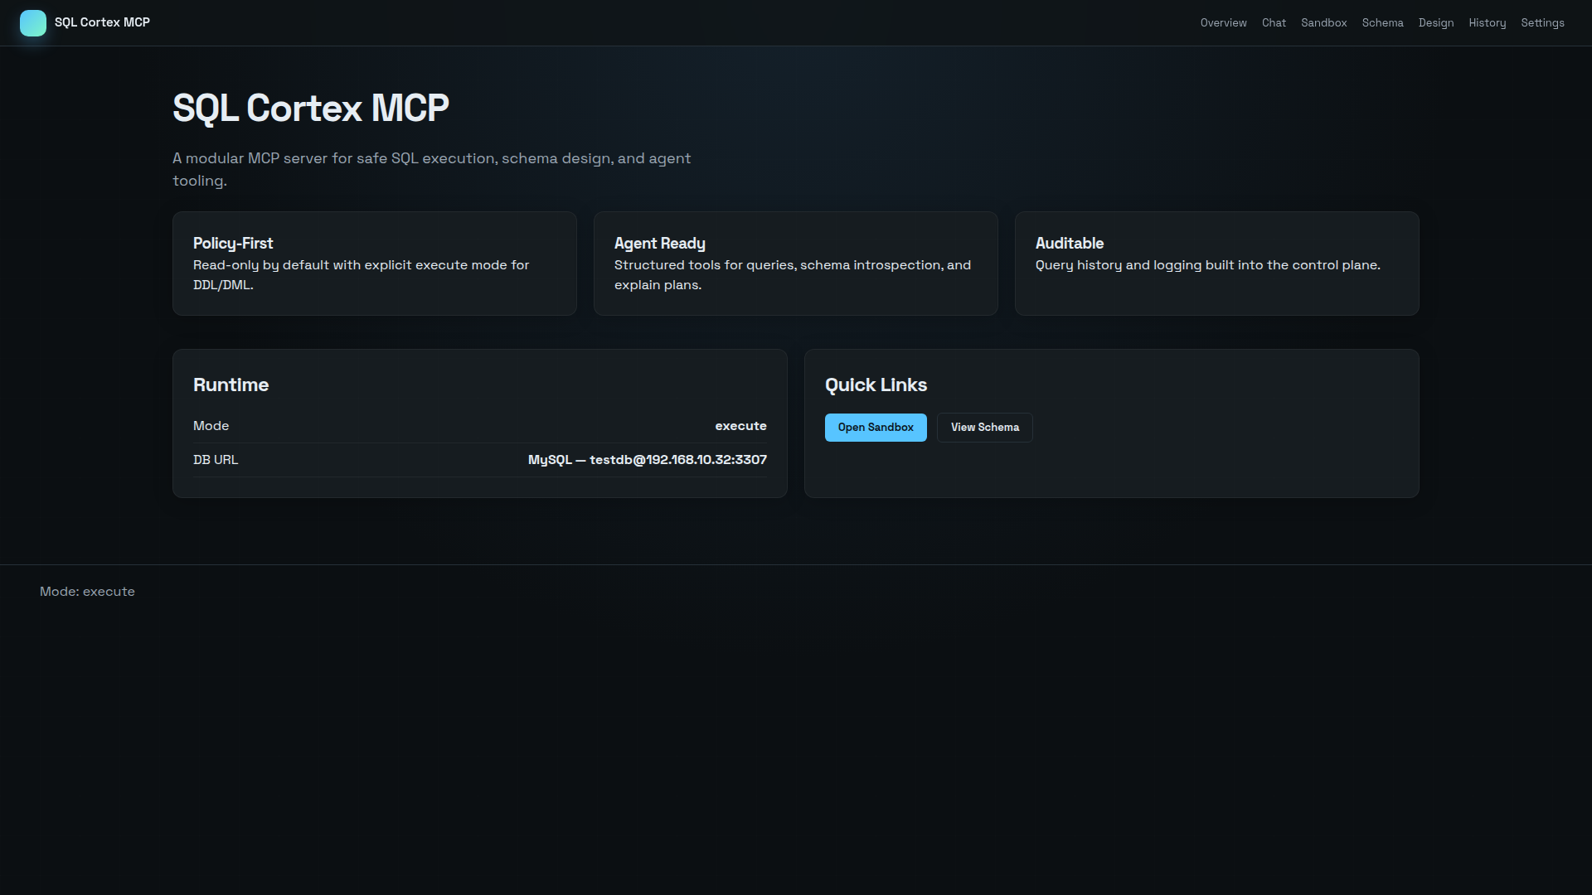Select the Agent Ready card heading

[x=660, y=244]
